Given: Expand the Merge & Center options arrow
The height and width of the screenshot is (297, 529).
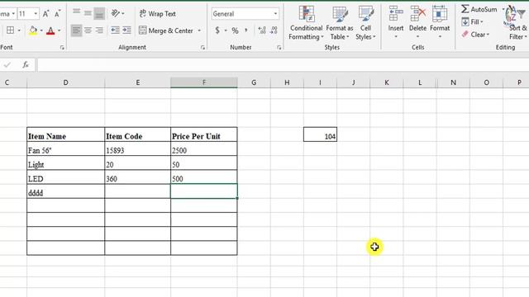Looking at the screenshot, I should click(199, 31).
